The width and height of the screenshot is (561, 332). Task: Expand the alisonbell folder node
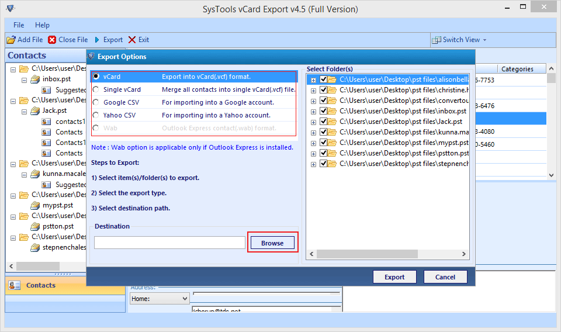click(x=313, y=80)
